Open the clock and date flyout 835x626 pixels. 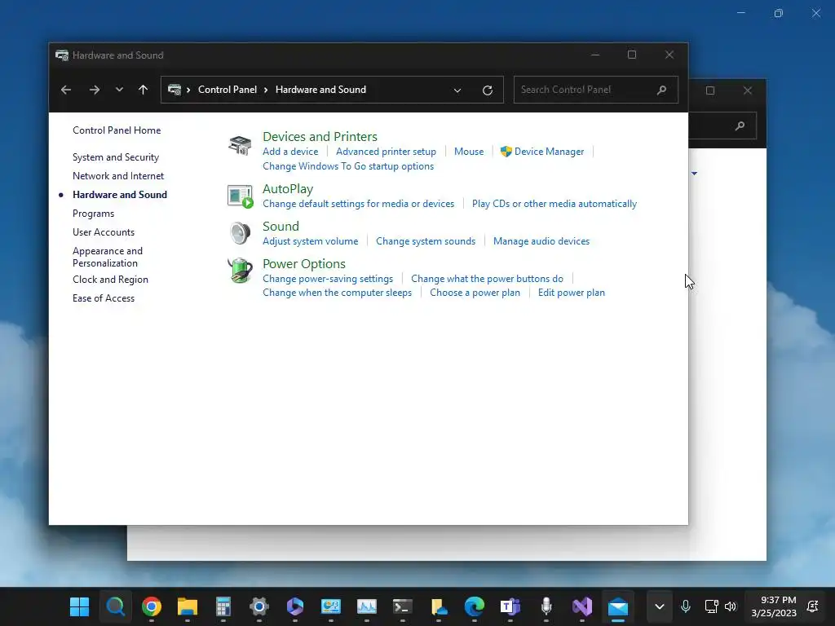(x=774, y=606)
